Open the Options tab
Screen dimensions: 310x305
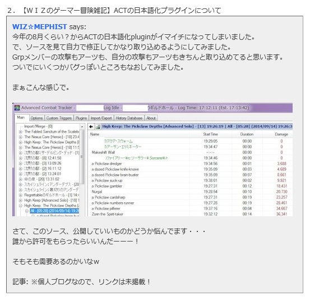coord(36,118)
